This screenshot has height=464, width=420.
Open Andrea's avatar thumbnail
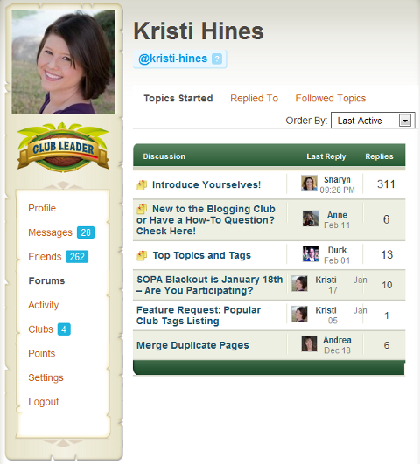tap(309, 344)
